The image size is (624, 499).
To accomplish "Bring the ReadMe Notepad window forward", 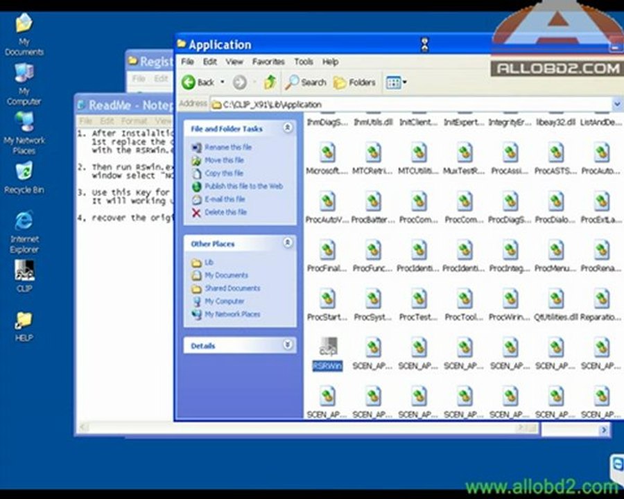I will point(124,105).
